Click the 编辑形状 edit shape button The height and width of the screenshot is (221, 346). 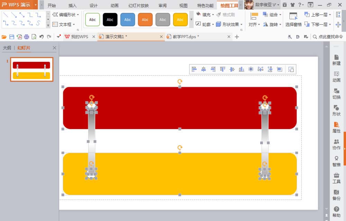point(66,15)
